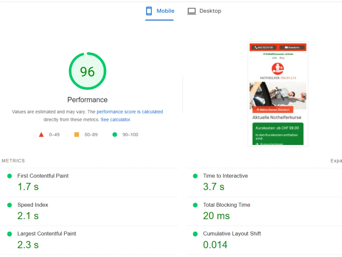The width and height of the screenshot is (342, 257).
Task: Select the 'Time to Interactive' metric label
Action: pos(225,176)
